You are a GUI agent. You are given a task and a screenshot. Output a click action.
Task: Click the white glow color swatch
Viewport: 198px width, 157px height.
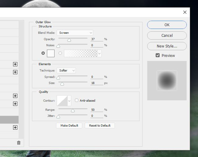point(51,53)
